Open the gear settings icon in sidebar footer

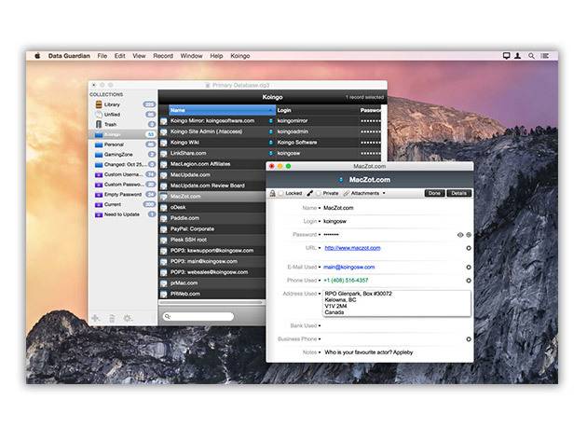click(128, 318)
